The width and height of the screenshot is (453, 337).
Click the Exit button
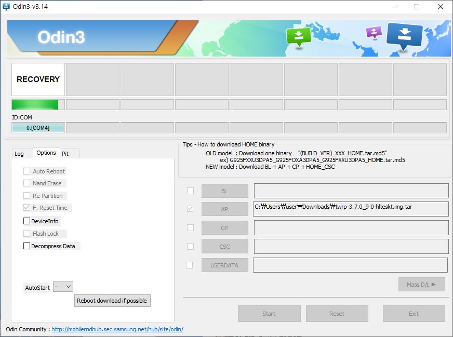pyautogui.click(x=414, y=314)
